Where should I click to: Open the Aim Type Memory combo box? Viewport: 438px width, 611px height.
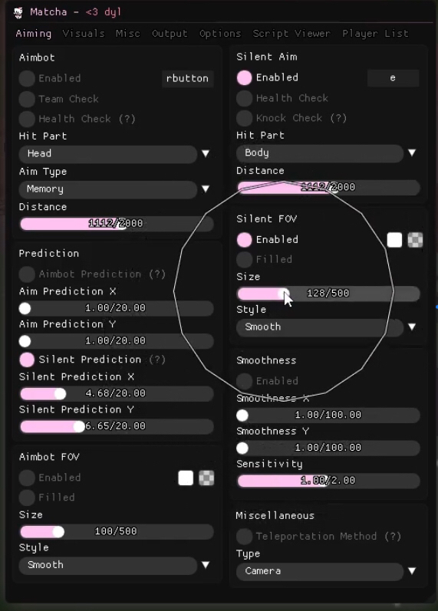(108, 189)
